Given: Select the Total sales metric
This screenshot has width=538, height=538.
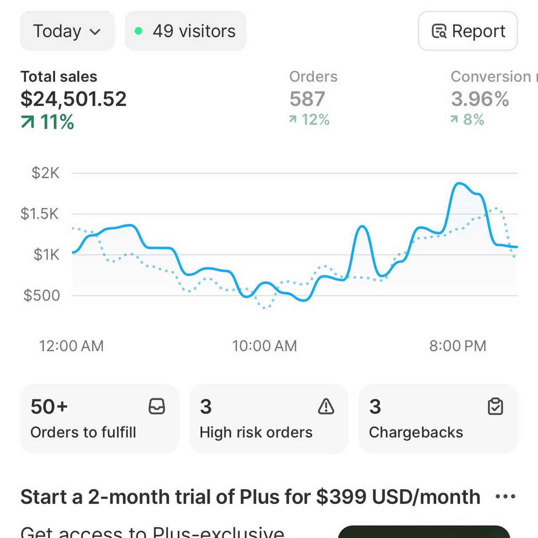Looking at the screenshot, I should click(74, 99).
